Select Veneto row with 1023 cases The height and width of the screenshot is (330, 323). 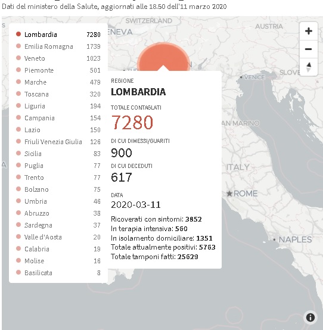[58, 58]
